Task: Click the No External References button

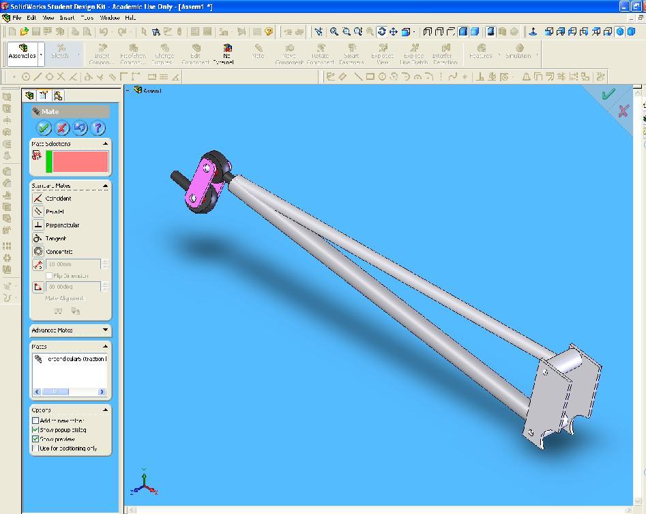Action: pyautogui.click(x=227, y=53)
